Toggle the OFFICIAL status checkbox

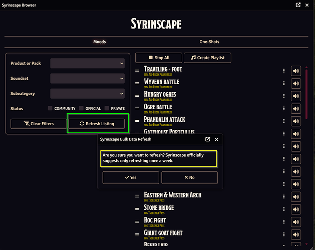(x=81, y=108)
